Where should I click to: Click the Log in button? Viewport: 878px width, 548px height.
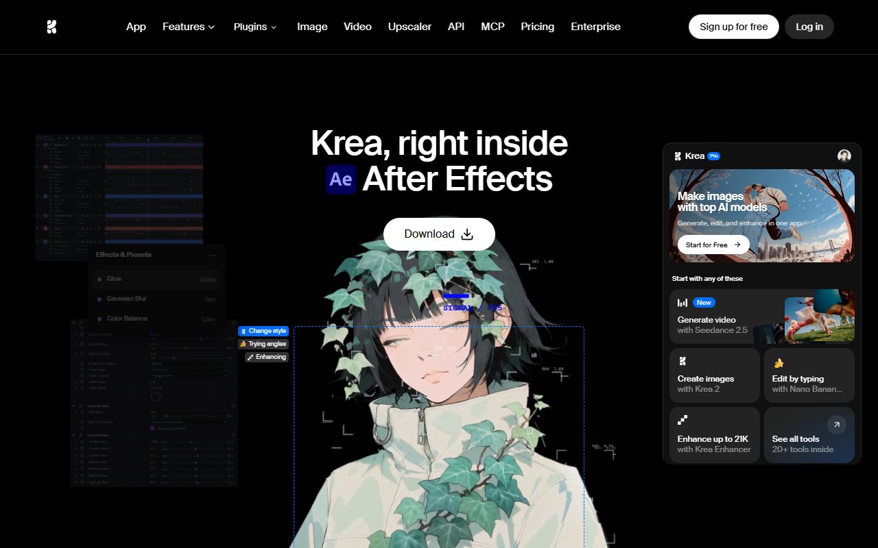[x=809, y=27]
